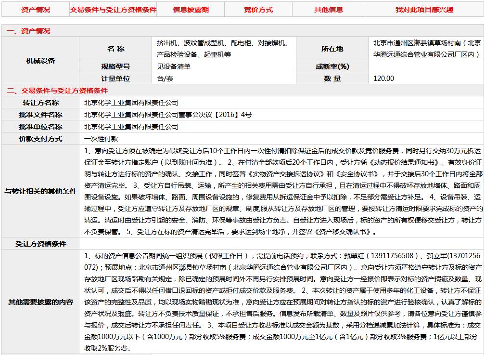This screenshot has height=355, width=485.
Task: Select 北京化学工业集团有限责任公司 in the 转让方名称 row
Action: click(x=131, y=103)
